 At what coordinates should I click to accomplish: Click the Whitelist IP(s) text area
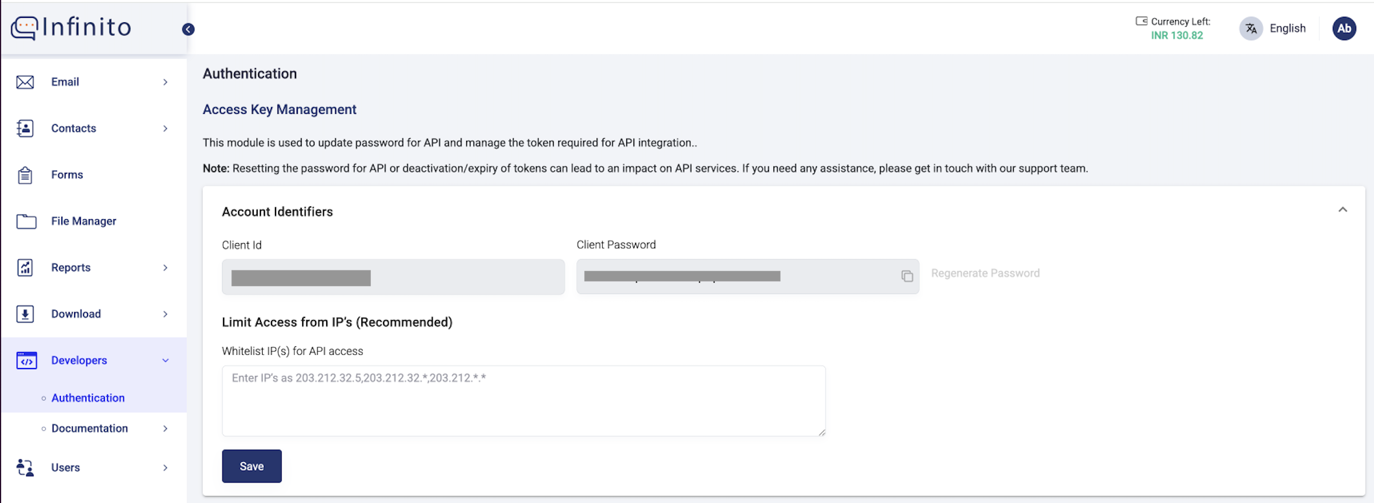523,400
